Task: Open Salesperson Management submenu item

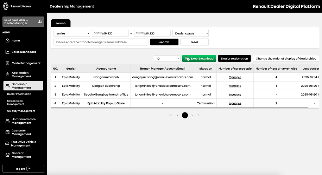Action: click(x=16, y=102)
